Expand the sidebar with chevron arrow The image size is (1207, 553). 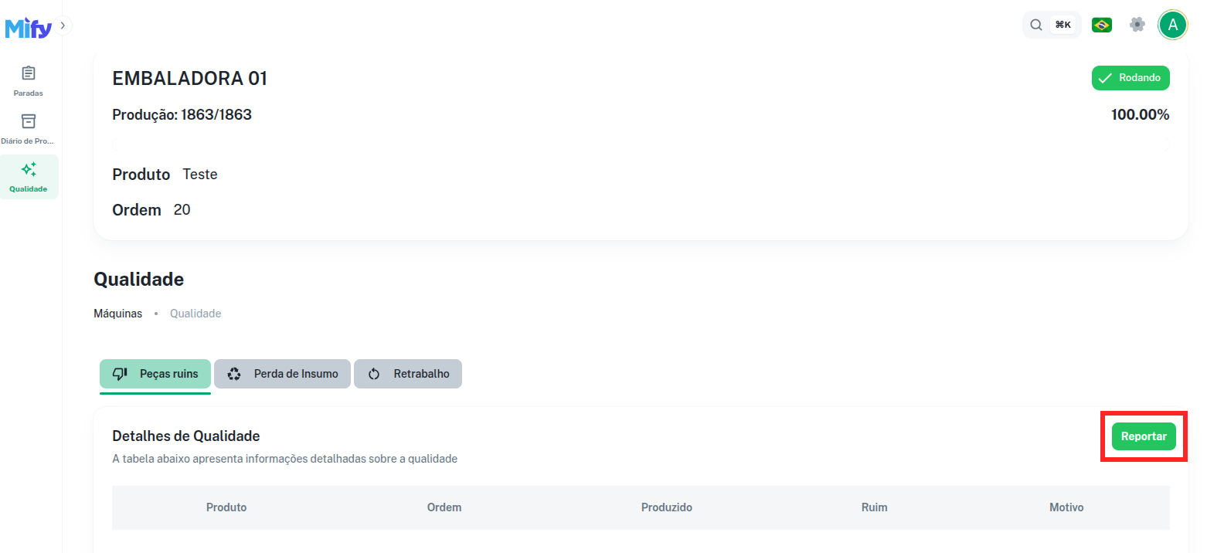tap(63, 25)
